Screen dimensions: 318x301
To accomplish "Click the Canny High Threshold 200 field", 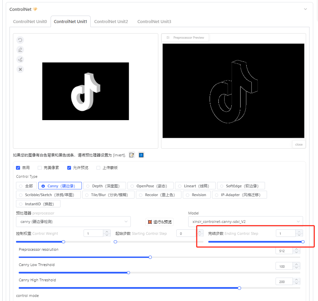I will (284, 282).
